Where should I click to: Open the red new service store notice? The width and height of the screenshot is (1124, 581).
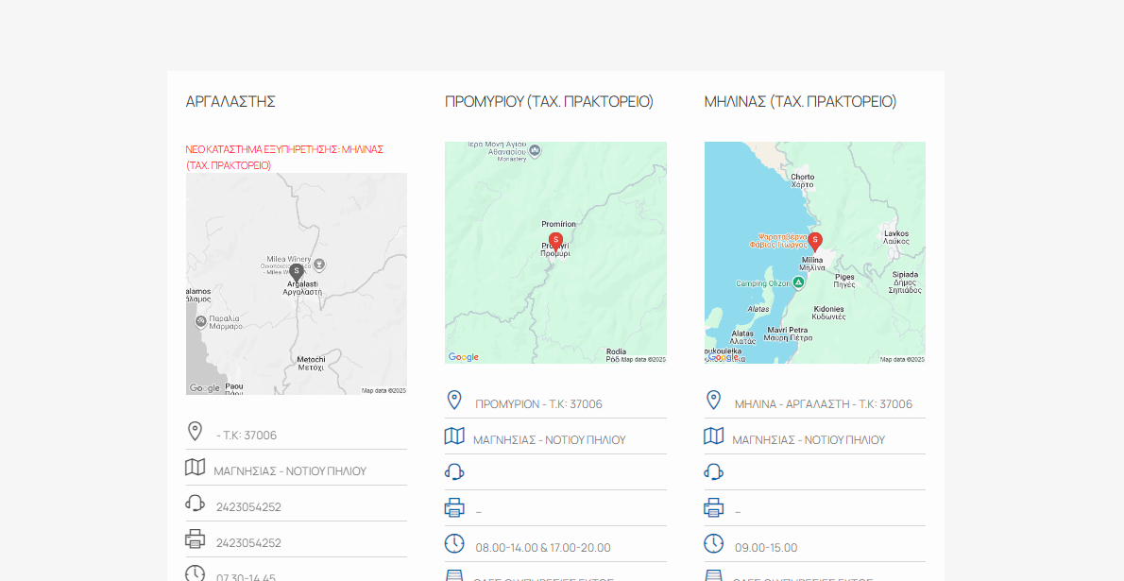(283, 157)
